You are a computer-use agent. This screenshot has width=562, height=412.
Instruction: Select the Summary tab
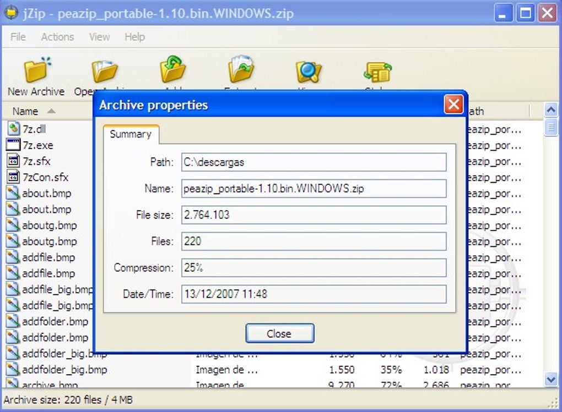pos(131,134)
